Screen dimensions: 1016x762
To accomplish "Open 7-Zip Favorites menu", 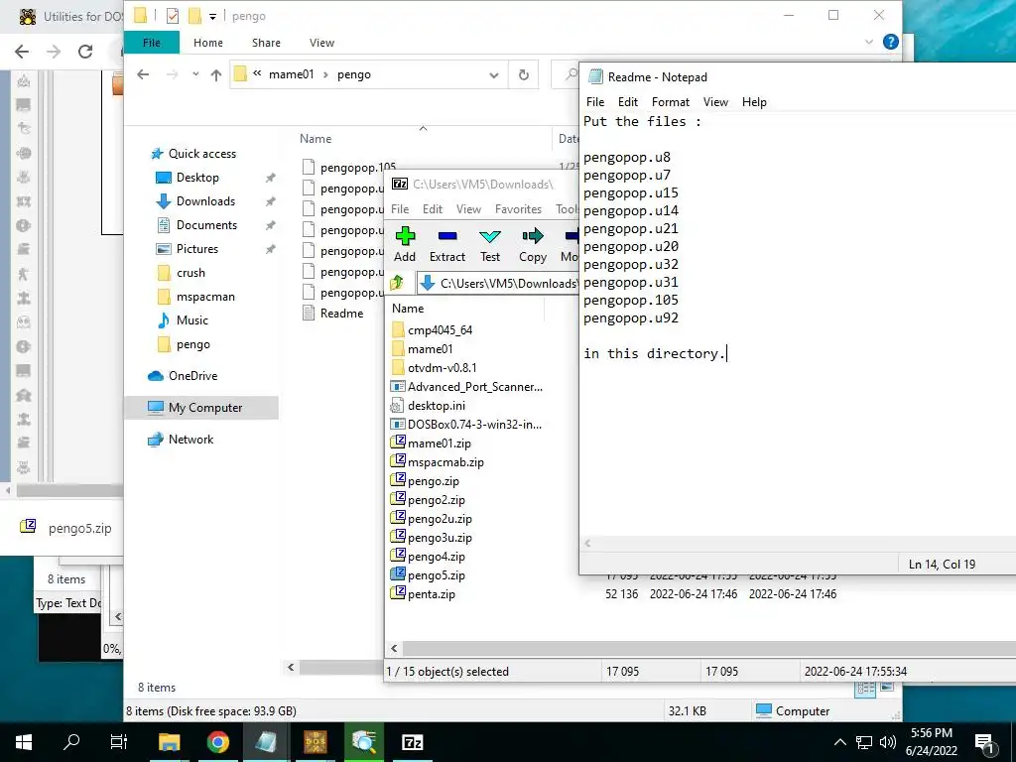I will click(518, 209).
